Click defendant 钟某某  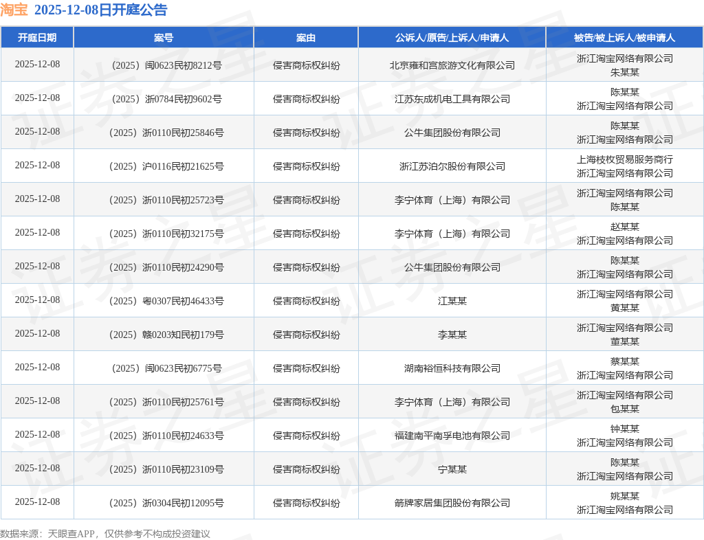(x=624, y=429)
